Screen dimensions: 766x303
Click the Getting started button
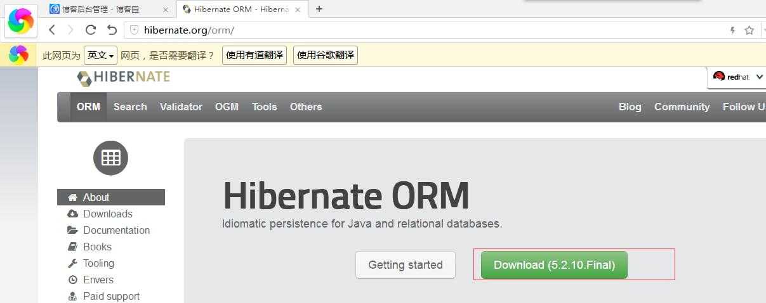406,265
